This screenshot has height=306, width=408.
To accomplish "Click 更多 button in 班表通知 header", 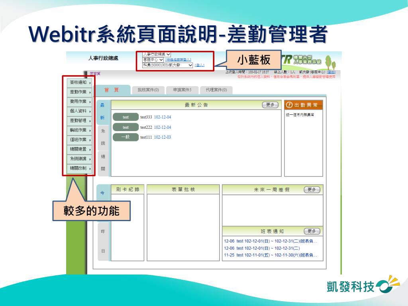I will pyautogui.click(x=312, y=231).
